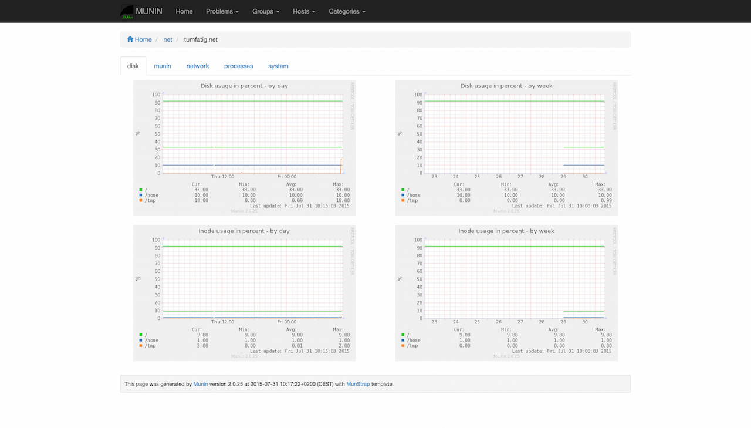Click 'Inode usage in percent - by day' title
The width and height of the screenshot is (751, 428).
coord(244,231)
